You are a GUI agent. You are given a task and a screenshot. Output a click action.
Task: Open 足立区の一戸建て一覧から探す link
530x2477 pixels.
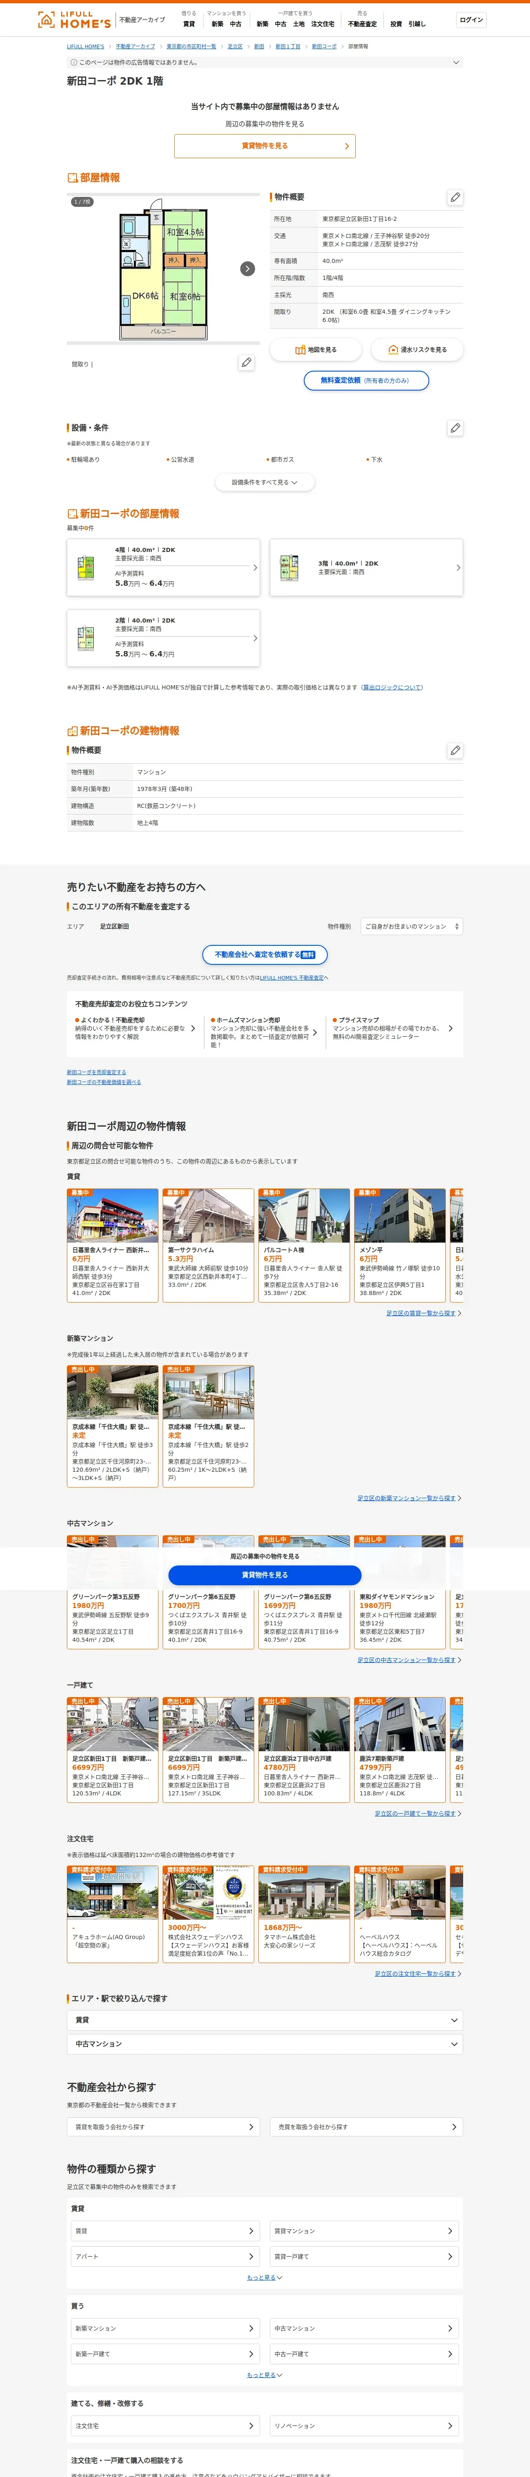[416, 1814]
